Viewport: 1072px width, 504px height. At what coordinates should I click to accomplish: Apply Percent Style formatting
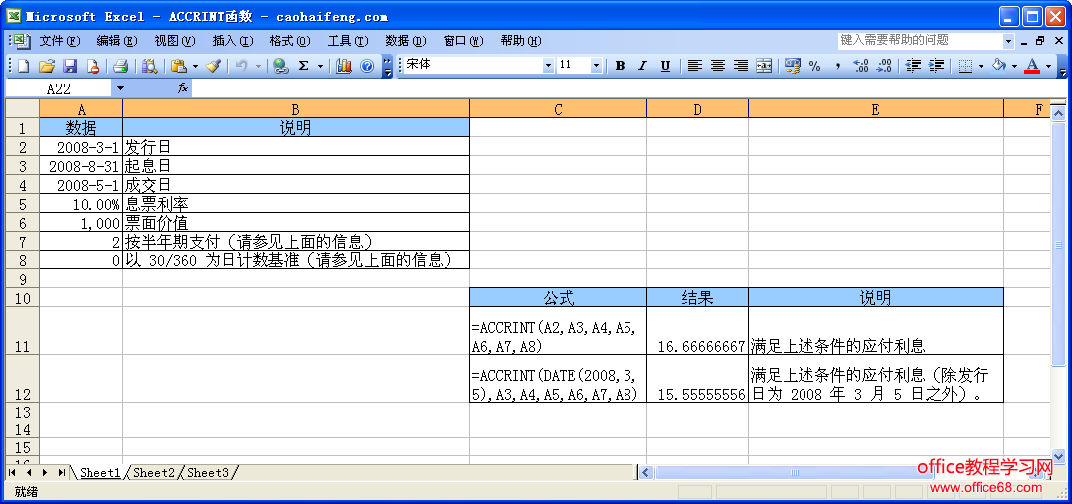(815, 66)
